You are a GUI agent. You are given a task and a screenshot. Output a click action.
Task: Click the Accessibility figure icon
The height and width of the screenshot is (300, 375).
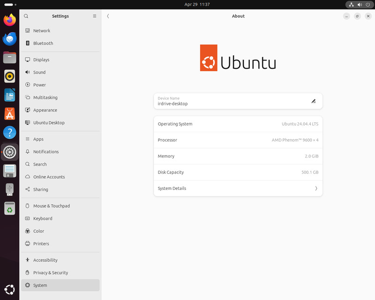28,260
